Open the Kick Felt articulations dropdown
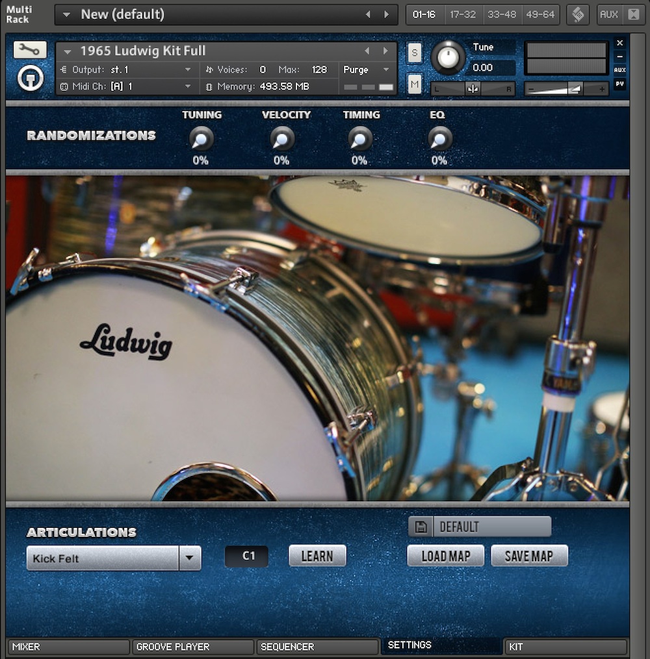This screenshot has height=659, width=650. [x=190, y=558]
